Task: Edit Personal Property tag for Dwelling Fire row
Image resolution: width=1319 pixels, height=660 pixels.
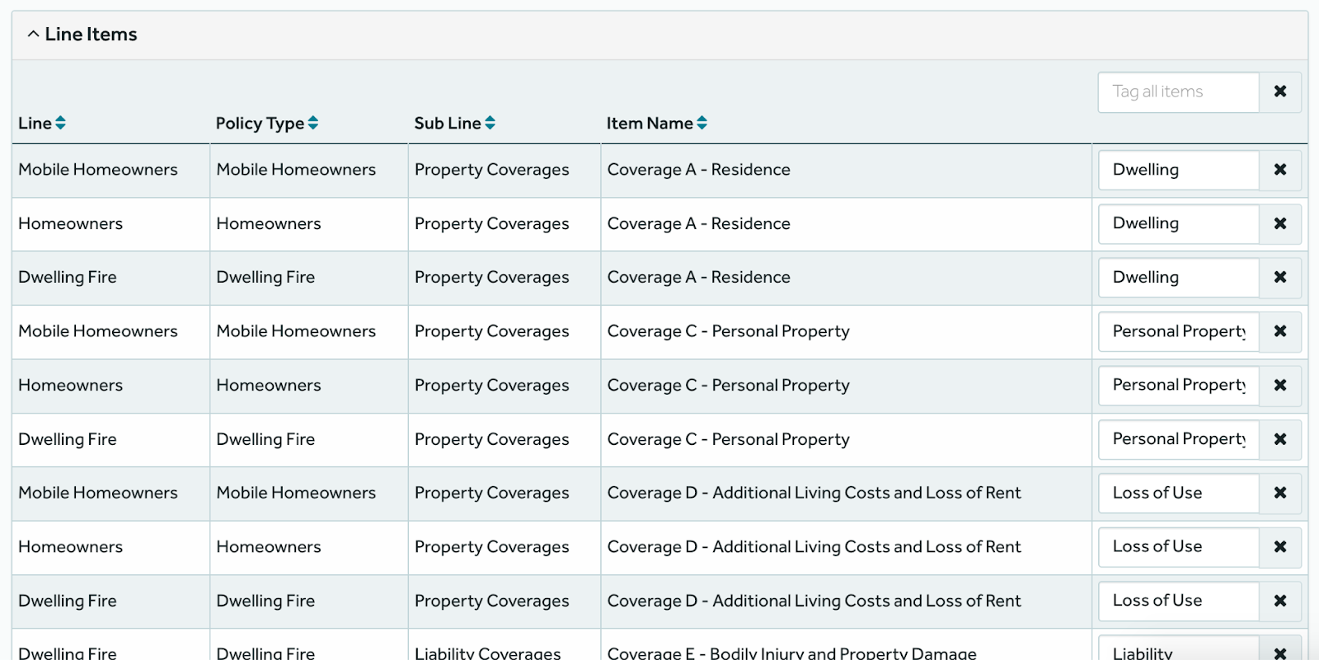Action: click(x=1178, y=439)
